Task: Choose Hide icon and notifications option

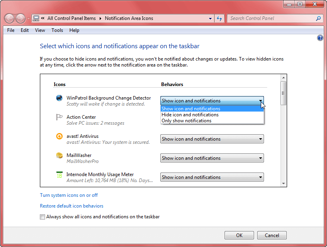Action: 212,115
